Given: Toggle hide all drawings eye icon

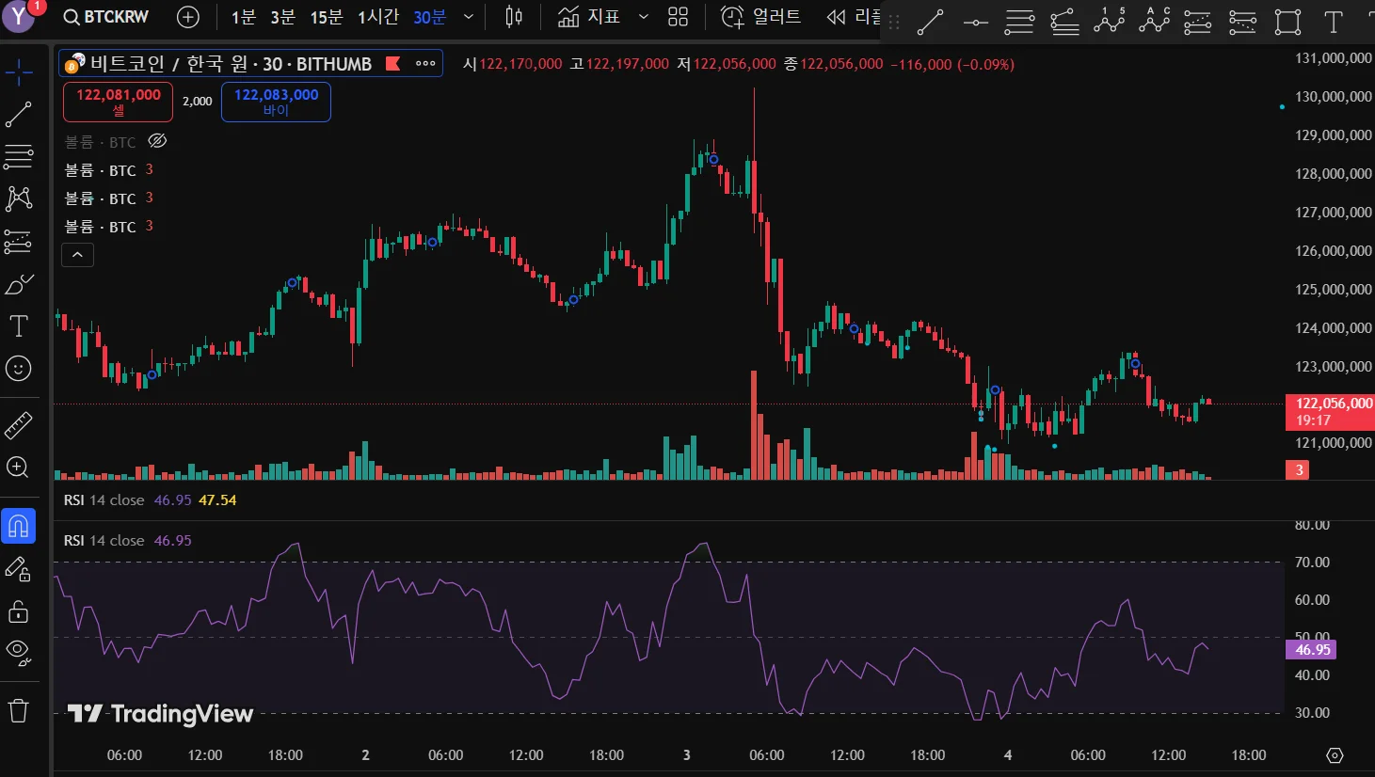Looking at the screenshot, I should (19, 651).
